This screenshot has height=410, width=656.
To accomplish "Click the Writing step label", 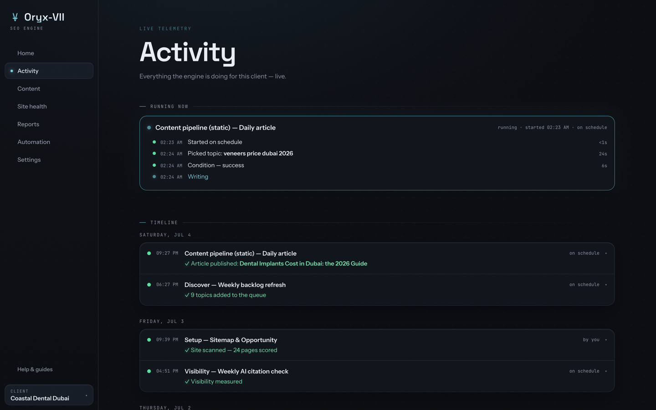I will pos(198,177).
